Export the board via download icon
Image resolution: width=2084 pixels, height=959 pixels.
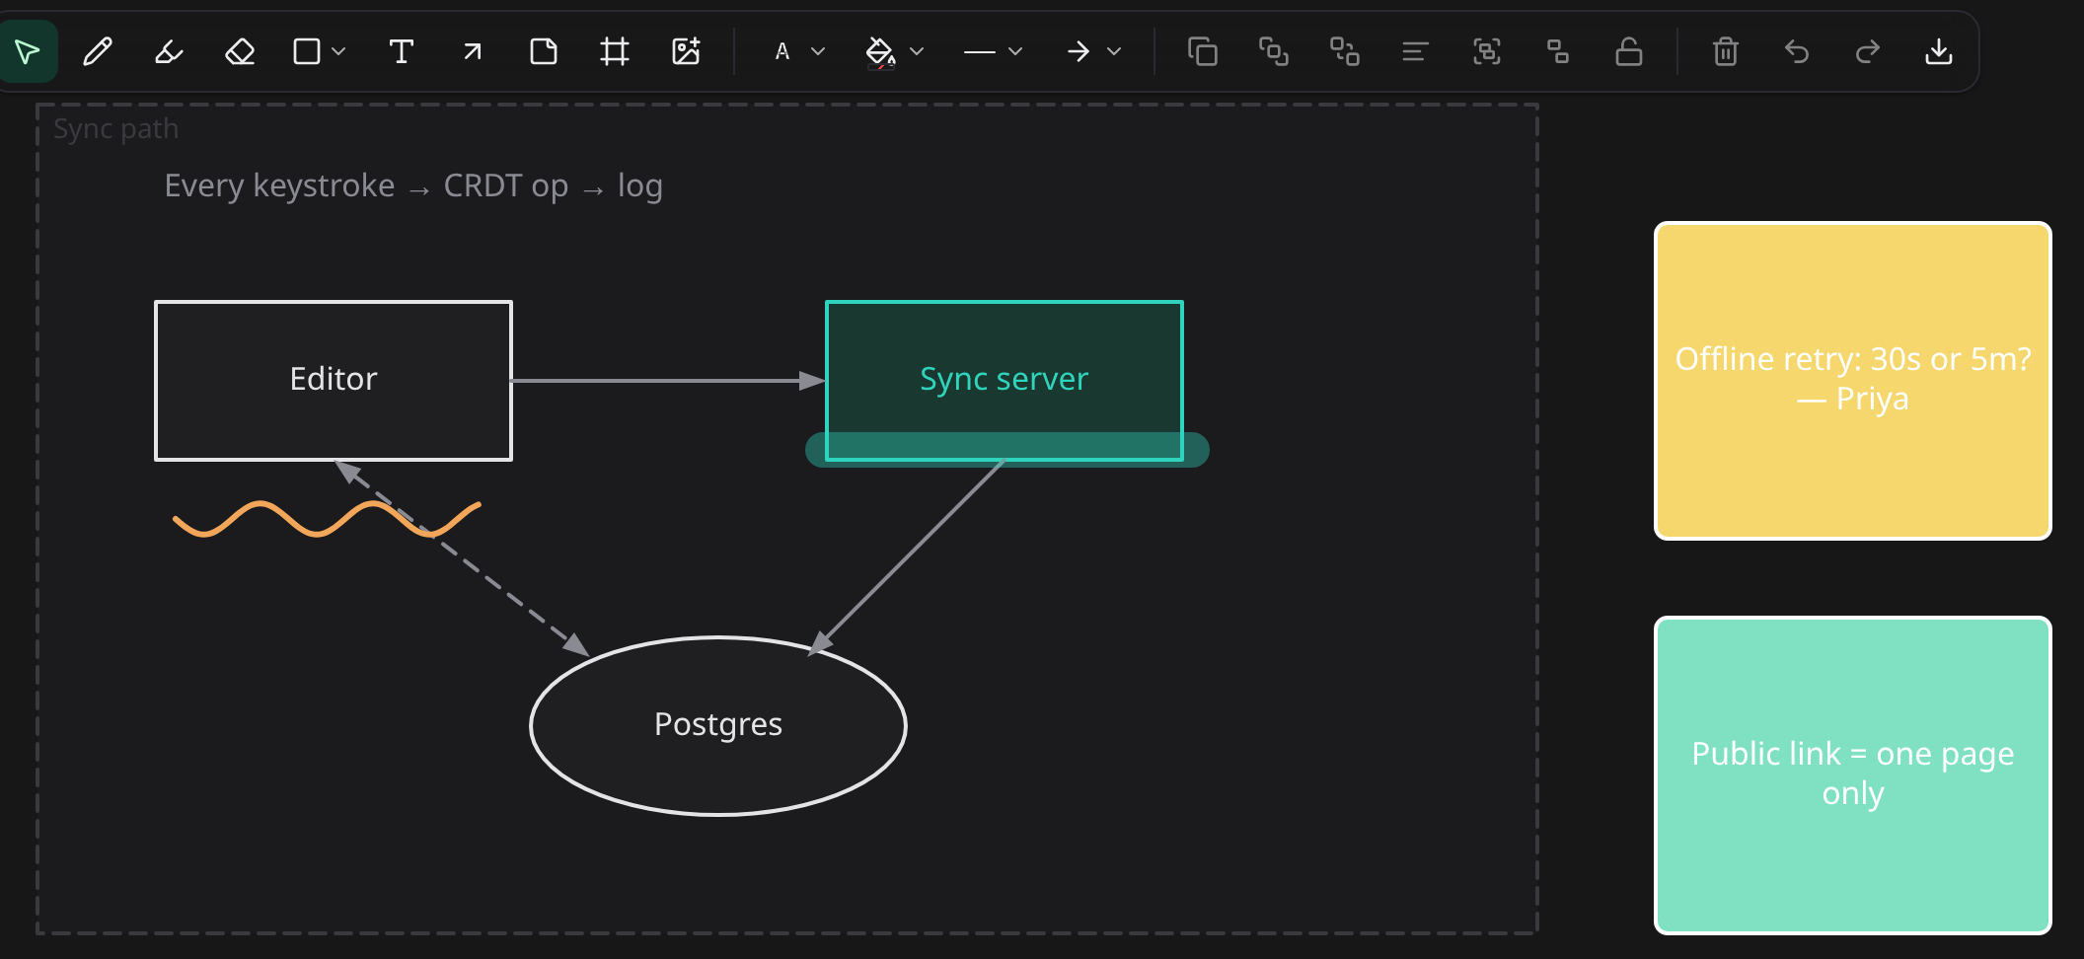coord(1938,51)
